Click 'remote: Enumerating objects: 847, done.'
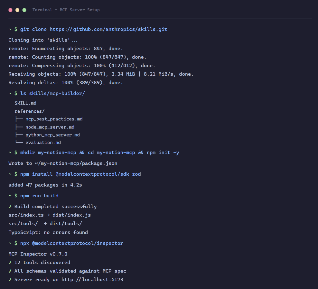Screen dimensions: 318x289 [66, 49]
